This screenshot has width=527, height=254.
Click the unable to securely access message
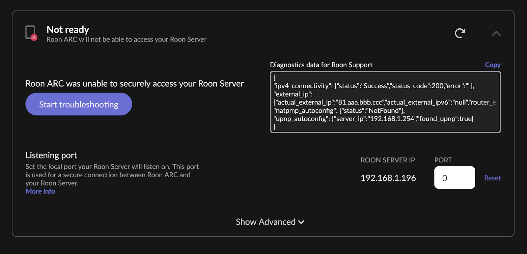point(134,84)
